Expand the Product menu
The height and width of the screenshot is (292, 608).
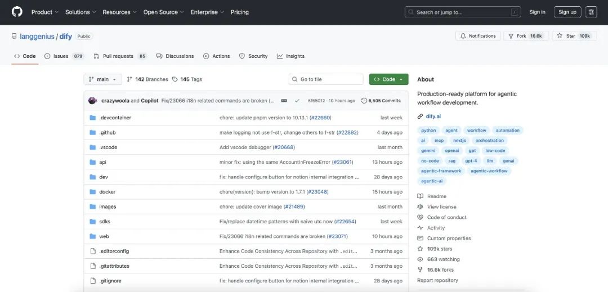click(44, 12)
